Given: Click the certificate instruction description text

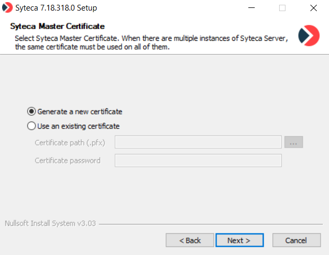Looking at the screenshot, I should (151, 43).
